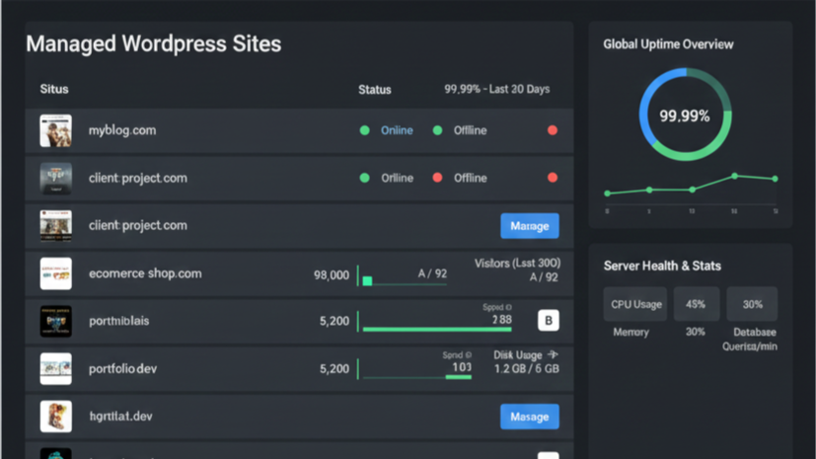Screen dimensions: 816x459
Task: Open the portfolio dev site thumbnail
Action: (55, 368)
